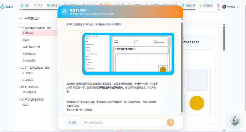Open the 学习 tab

point(38,5)
